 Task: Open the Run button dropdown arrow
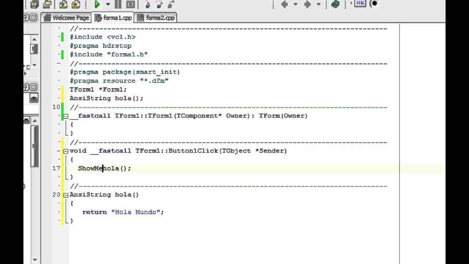point(108,4)
